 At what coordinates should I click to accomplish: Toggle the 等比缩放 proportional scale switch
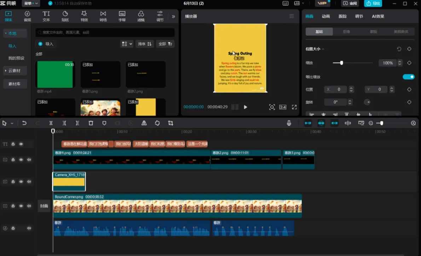408,77
